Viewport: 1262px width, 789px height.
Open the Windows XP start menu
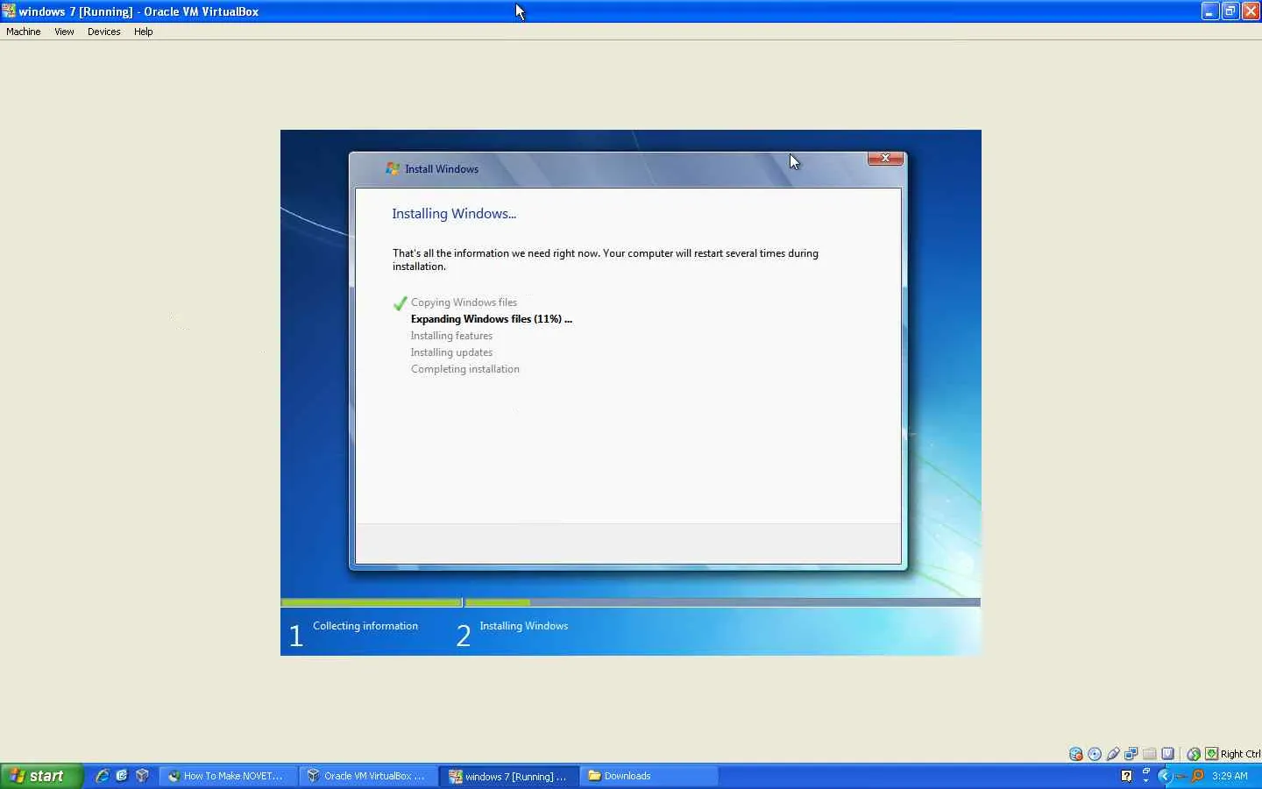(x=42, y=776)
